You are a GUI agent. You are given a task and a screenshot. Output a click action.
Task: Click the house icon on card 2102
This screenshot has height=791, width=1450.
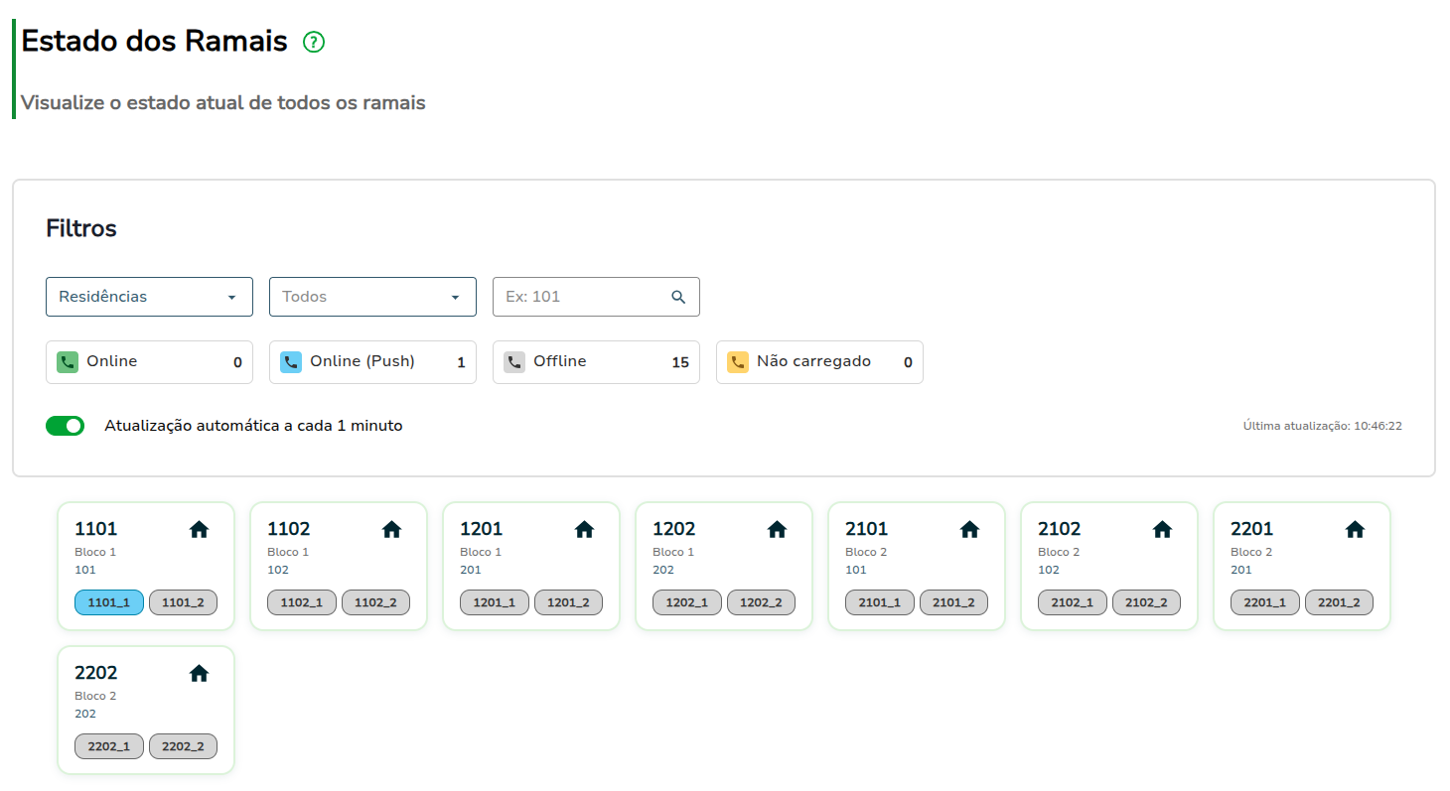click(1163, 530)
